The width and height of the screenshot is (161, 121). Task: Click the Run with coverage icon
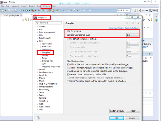tap(33, 10)
